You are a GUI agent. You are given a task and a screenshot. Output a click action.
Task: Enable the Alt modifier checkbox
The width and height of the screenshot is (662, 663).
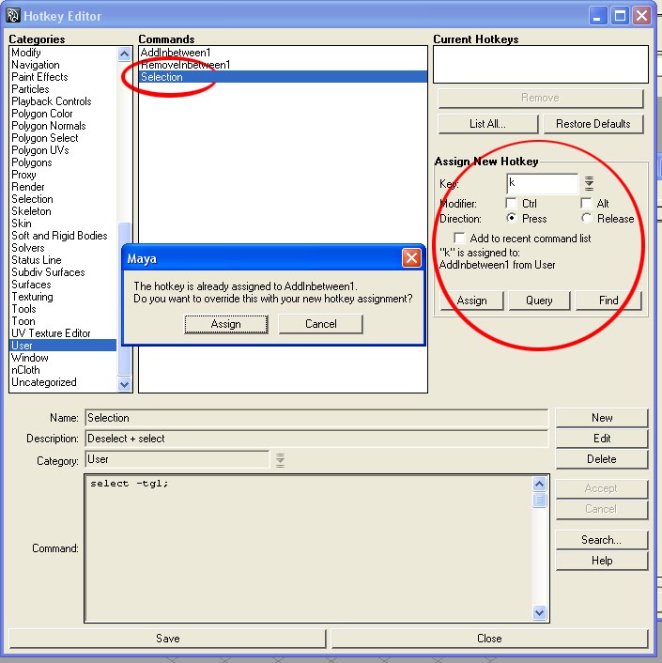pyautogui.click(x=586, y=203)
